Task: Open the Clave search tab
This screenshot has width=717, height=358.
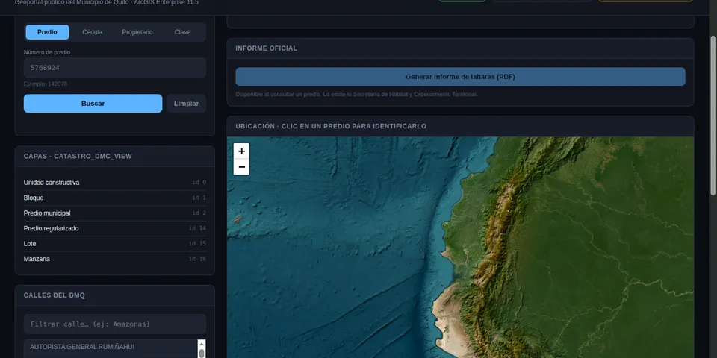Action: pyautogui.click(x=182, y=32)
